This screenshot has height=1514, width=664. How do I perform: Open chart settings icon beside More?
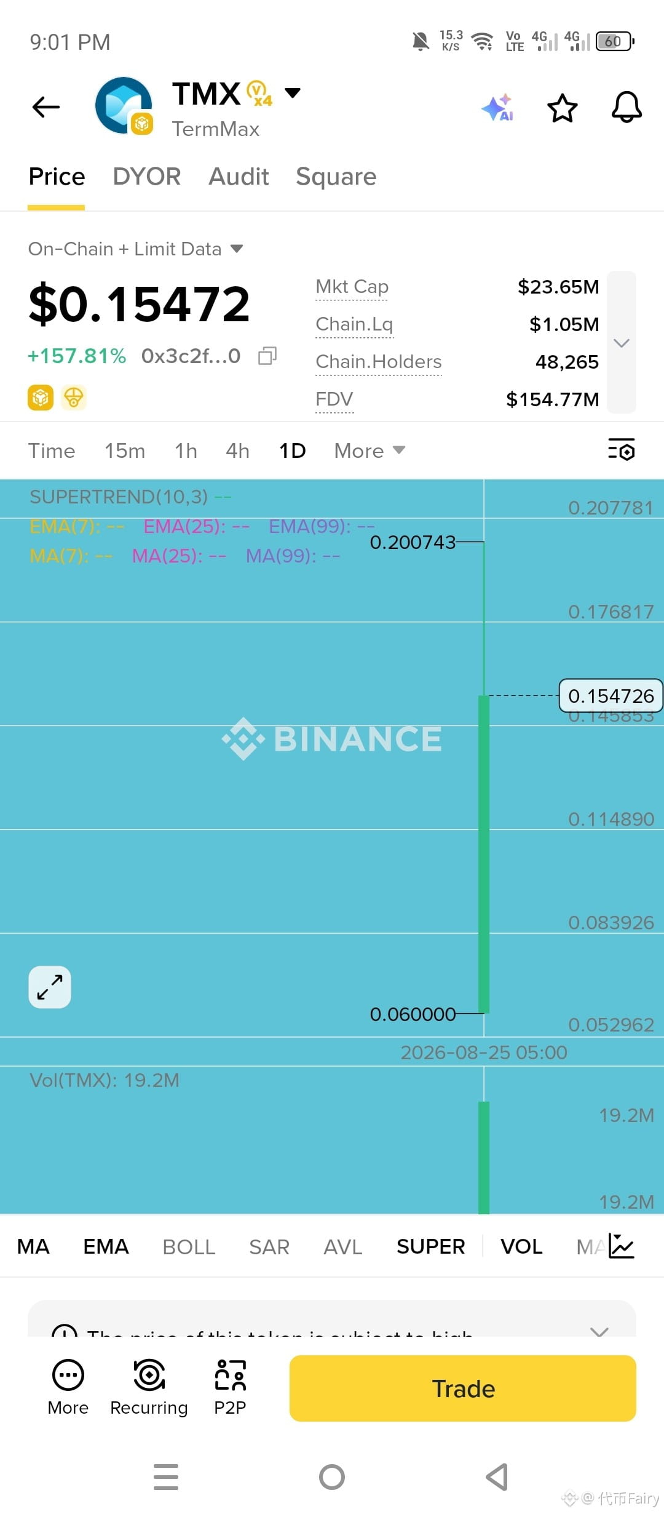[x=621, y=450]
